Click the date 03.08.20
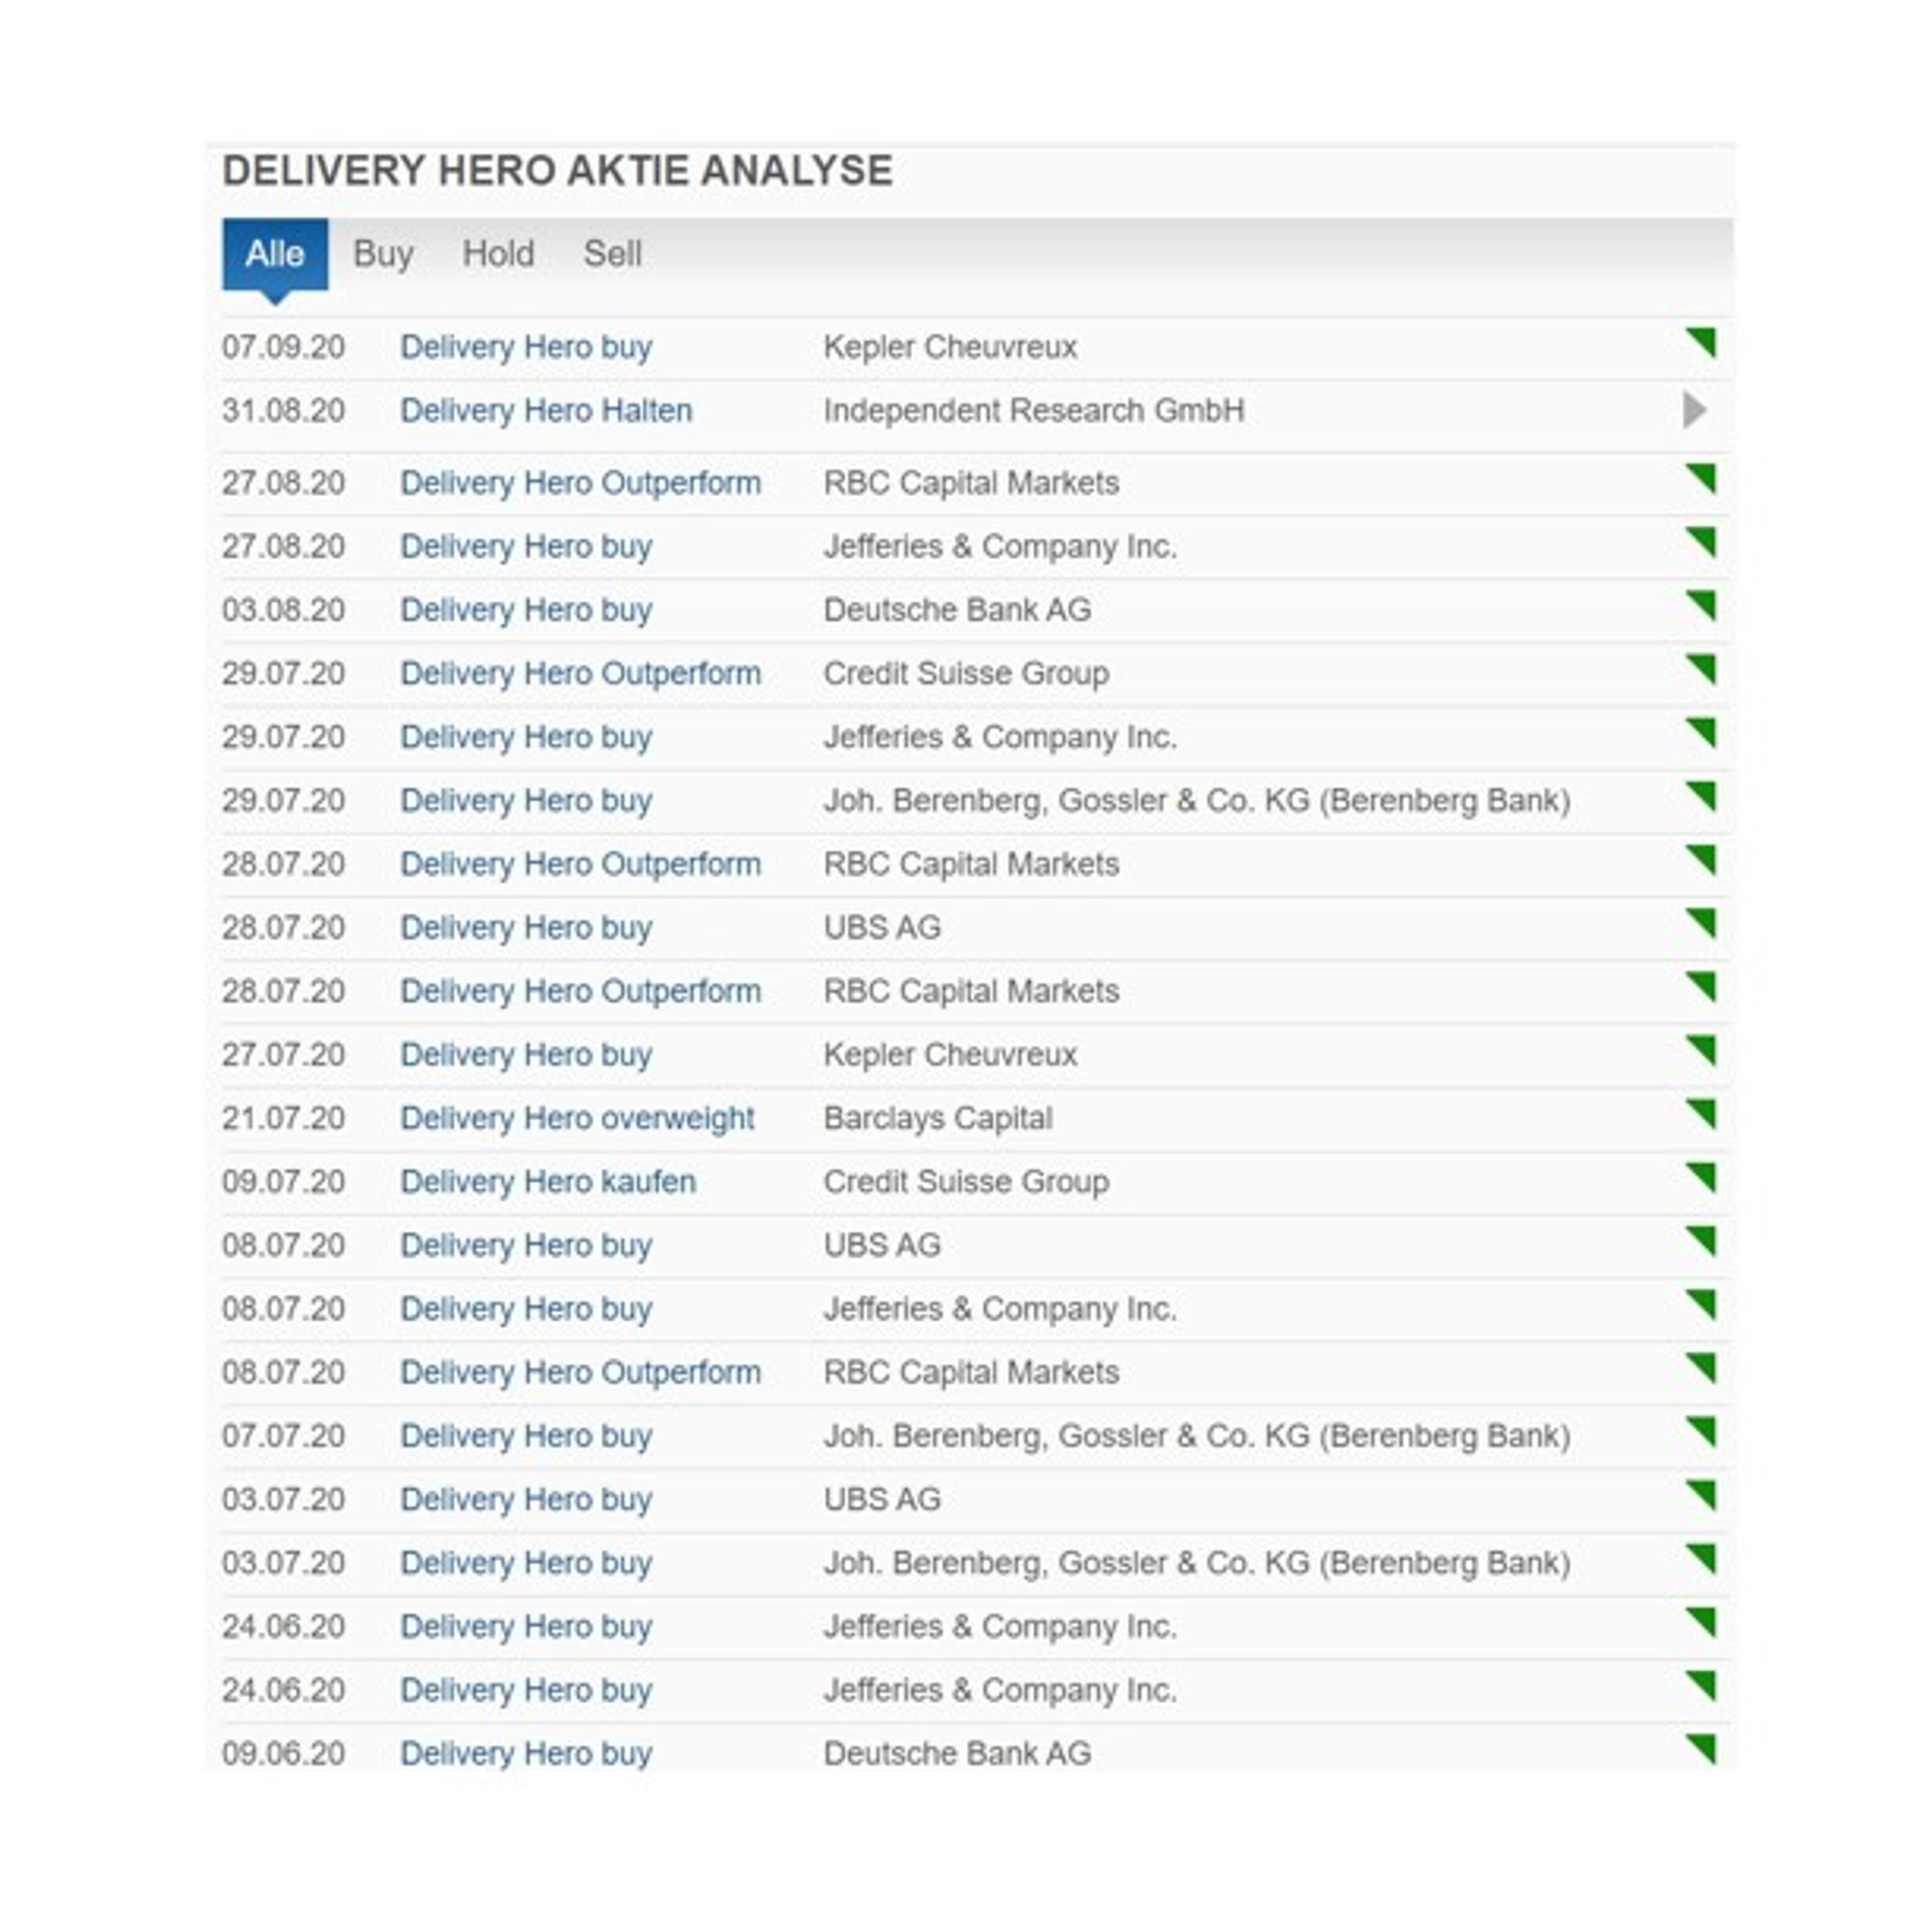 tap(283, 610)
